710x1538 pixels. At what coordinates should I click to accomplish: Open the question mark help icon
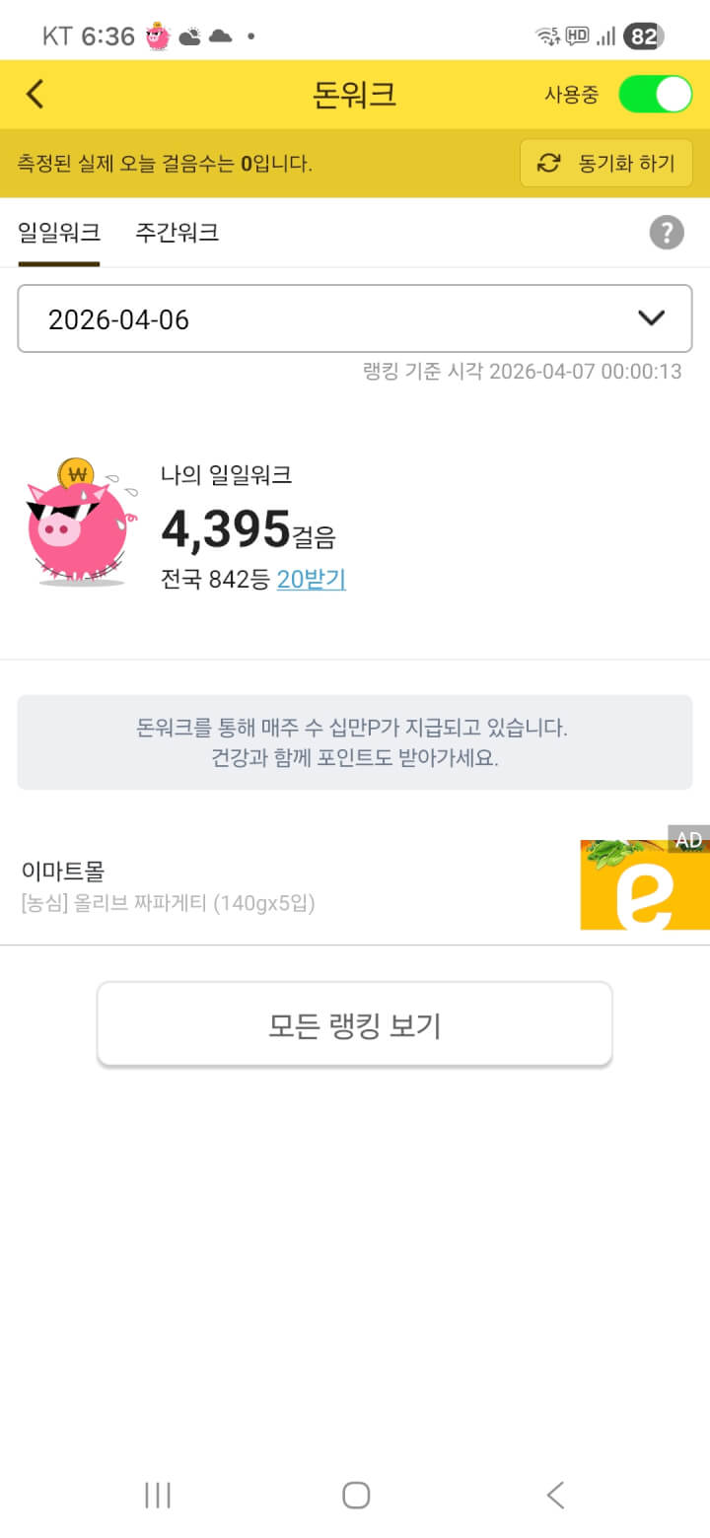click(x=667, y=233)
